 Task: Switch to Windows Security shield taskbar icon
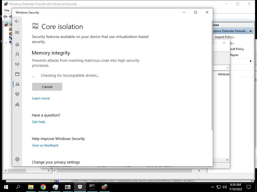(x=80, y=187)
